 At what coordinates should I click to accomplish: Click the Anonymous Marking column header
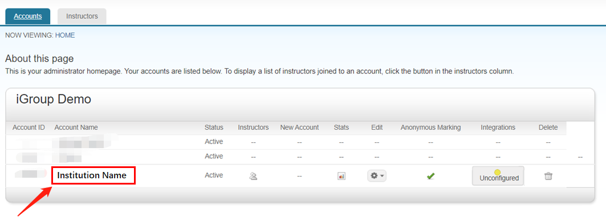[x=430, y=128]
